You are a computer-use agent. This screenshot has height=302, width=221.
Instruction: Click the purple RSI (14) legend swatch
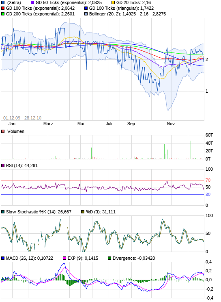pos(3,166)
